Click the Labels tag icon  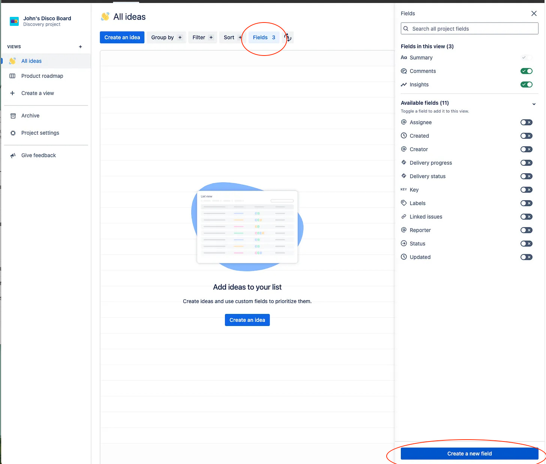[x=404, y=203]
